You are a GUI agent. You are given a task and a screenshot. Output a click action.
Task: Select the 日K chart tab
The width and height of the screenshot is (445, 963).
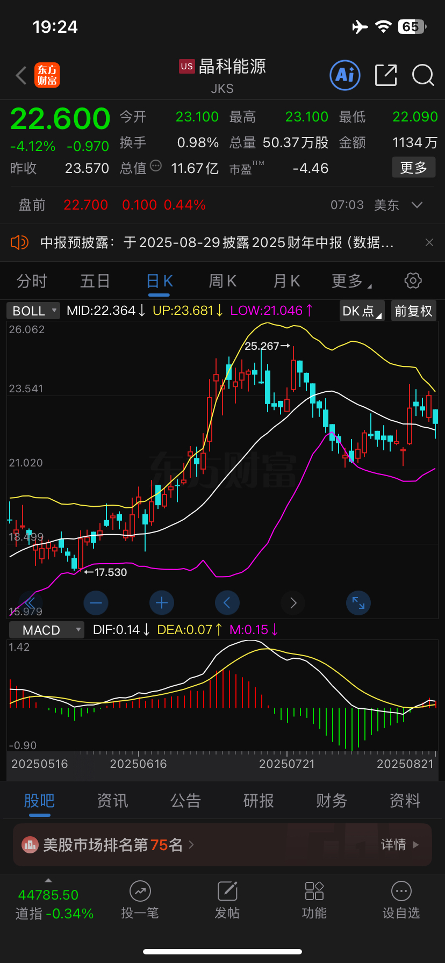pyautogui.click(x=159, y=281)
